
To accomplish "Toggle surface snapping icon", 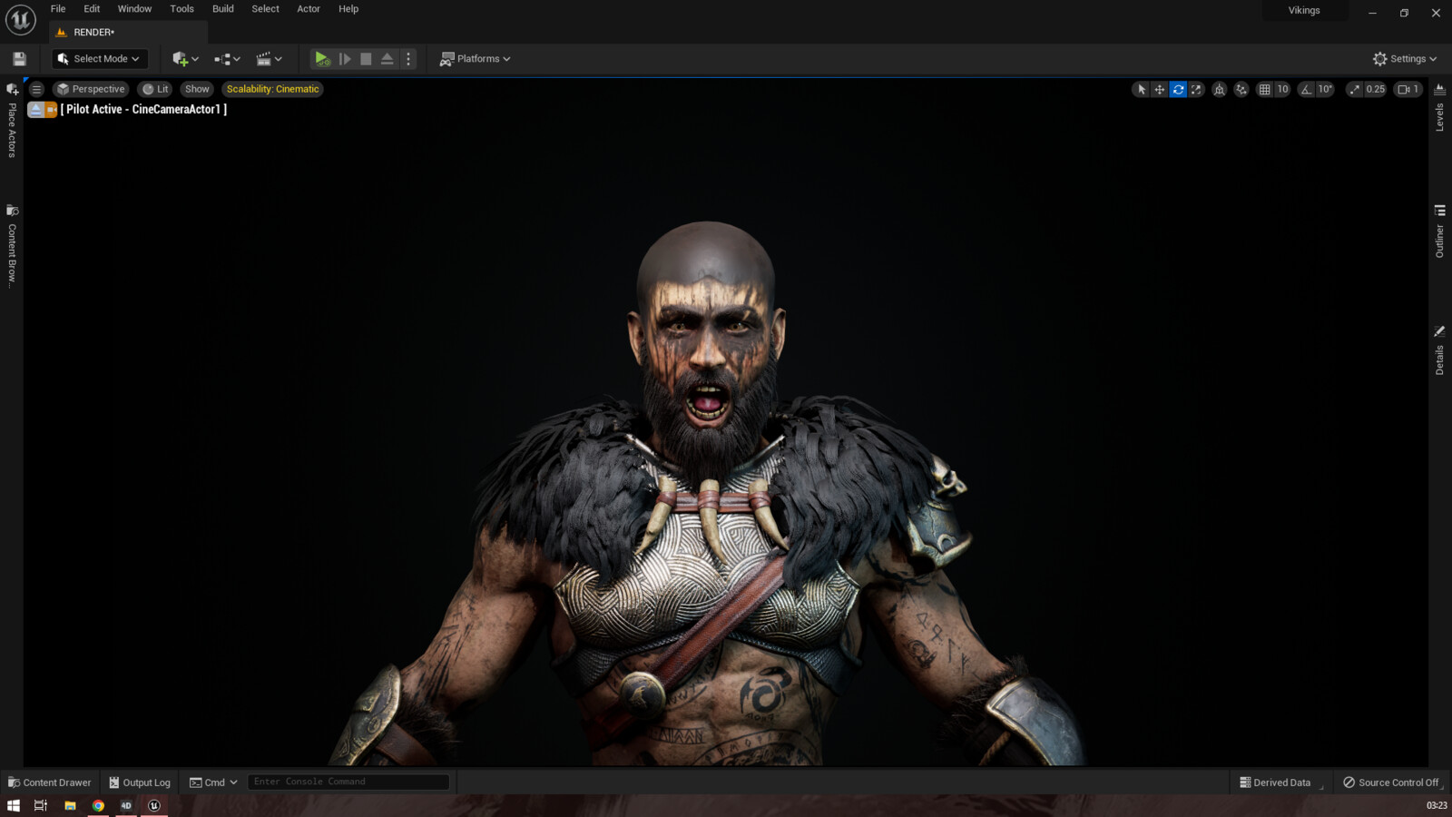I will click(1241, 89).
